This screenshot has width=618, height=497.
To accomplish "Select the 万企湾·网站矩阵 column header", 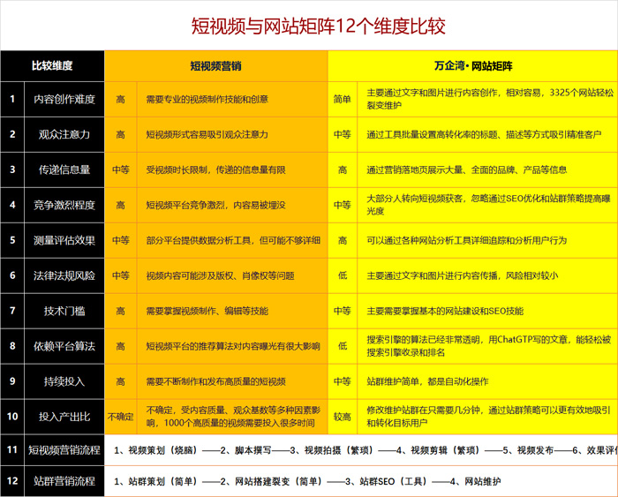I will point(473,65).
